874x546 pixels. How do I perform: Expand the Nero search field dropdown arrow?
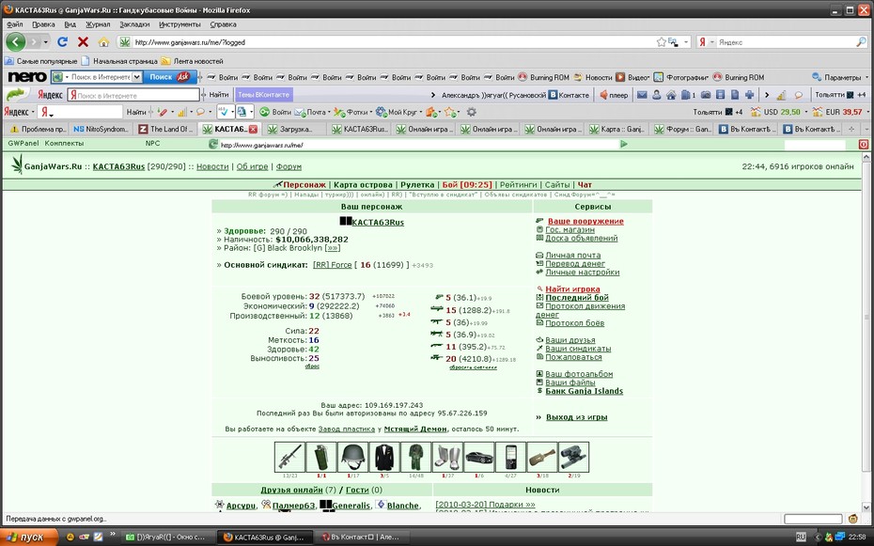[x=136, y=77]
